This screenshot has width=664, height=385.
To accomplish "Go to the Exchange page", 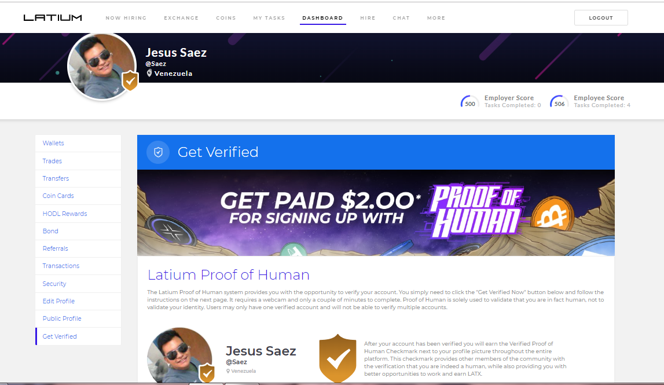I will [x=181, y=18].
